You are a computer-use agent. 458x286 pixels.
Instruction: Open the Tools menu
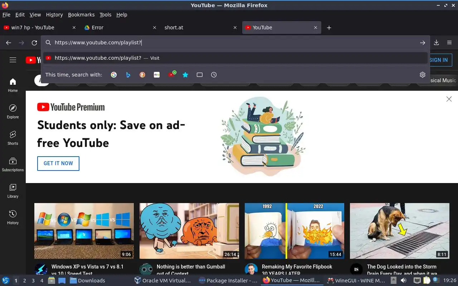[106, 15]
